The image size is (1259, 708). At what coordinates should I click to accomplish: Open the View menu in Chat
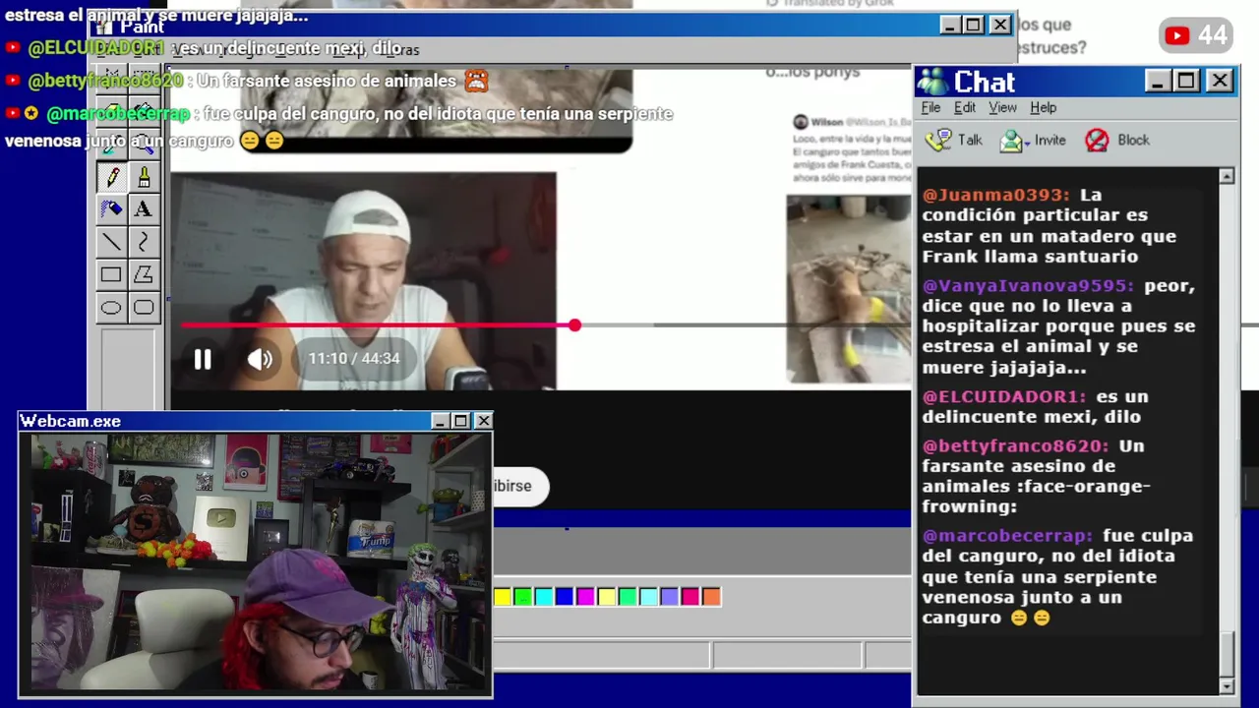(1002, 107)
